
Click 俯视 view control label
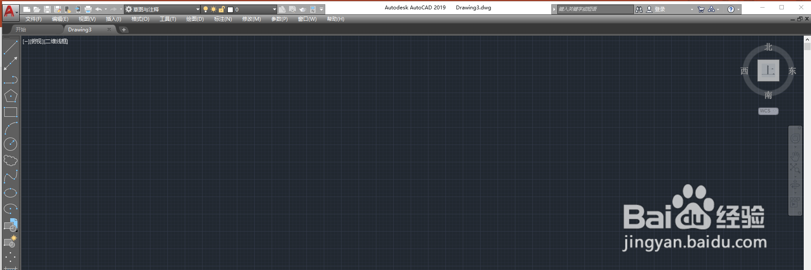coord(37,41)
